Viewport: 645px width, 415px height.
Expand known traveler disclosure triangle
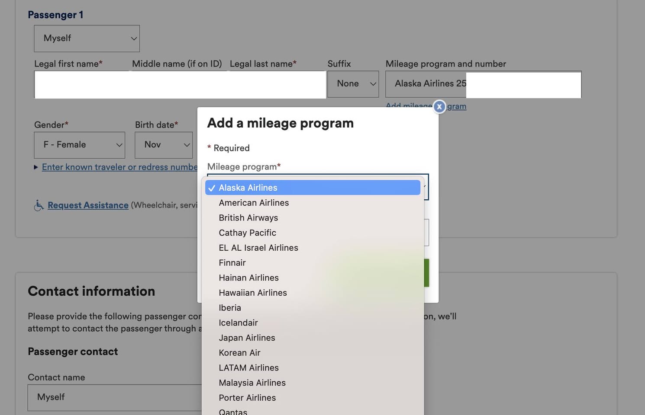[x=36, y=167]
